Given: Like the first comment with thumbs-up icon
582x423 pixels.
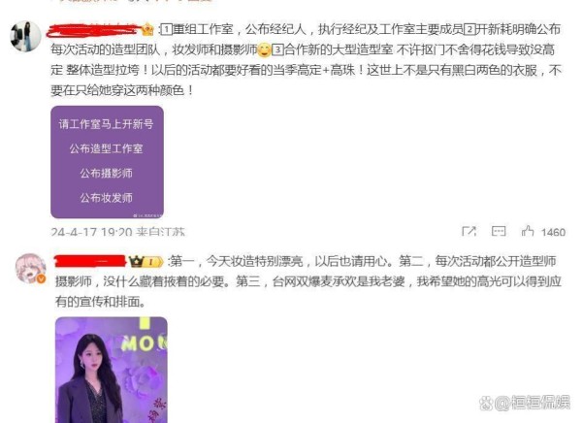Looking at the screenshot, I should tap(528, 231).
